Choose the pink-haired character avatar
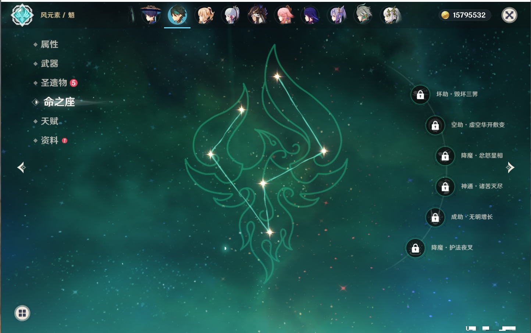Image resolution: width=531 pixels, height=333 pixels. (284, 15)
